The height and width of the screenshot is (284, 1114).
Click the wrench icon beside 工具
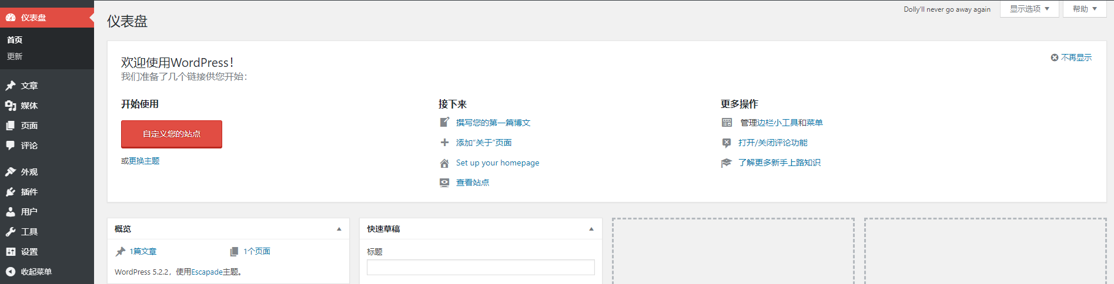point(11,232)
